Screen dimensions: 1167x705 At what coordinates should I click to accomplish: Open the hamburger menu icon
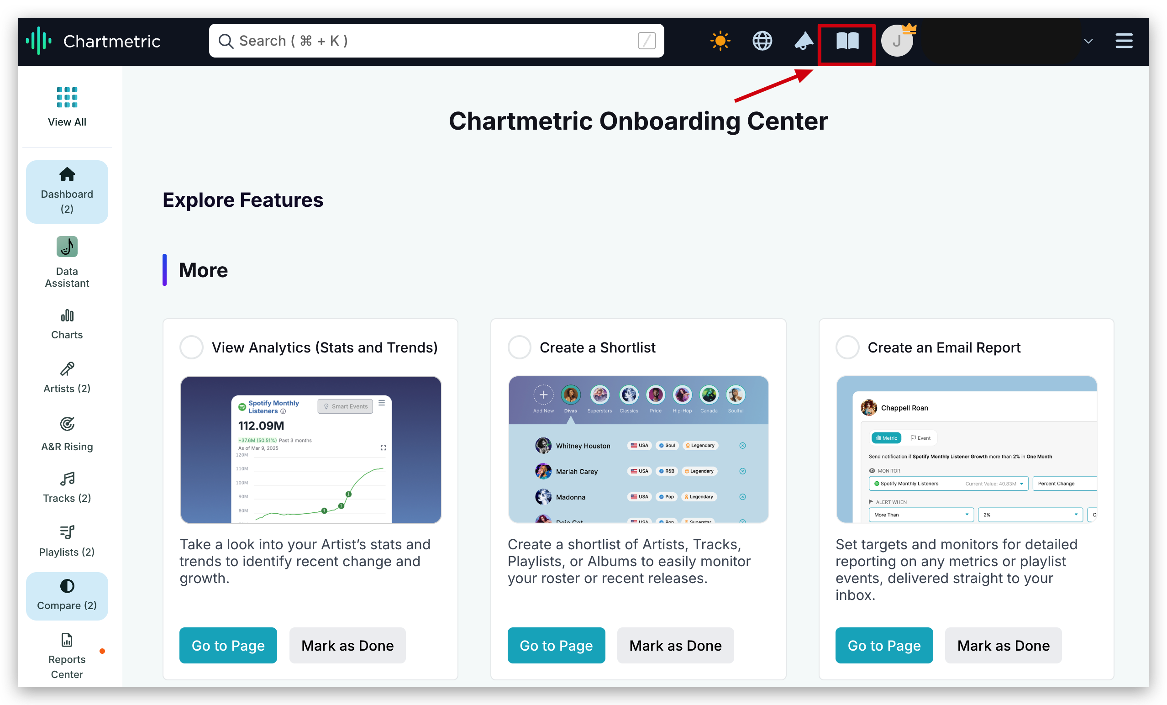coord(1124,41)
